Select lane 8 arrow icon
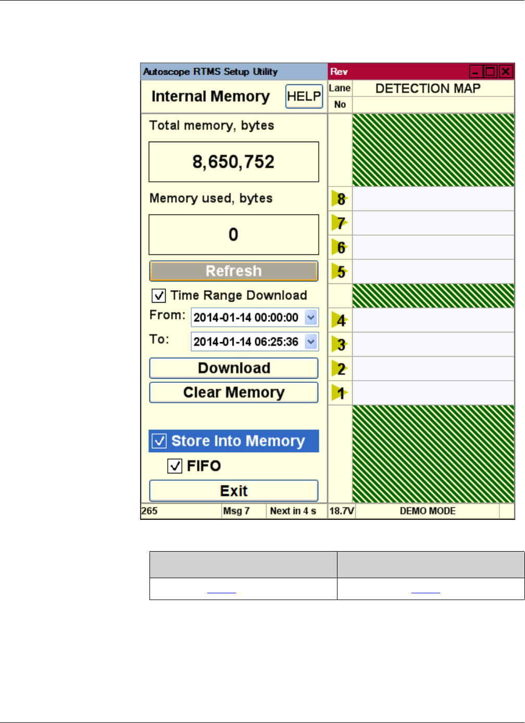 click(340, 198)
